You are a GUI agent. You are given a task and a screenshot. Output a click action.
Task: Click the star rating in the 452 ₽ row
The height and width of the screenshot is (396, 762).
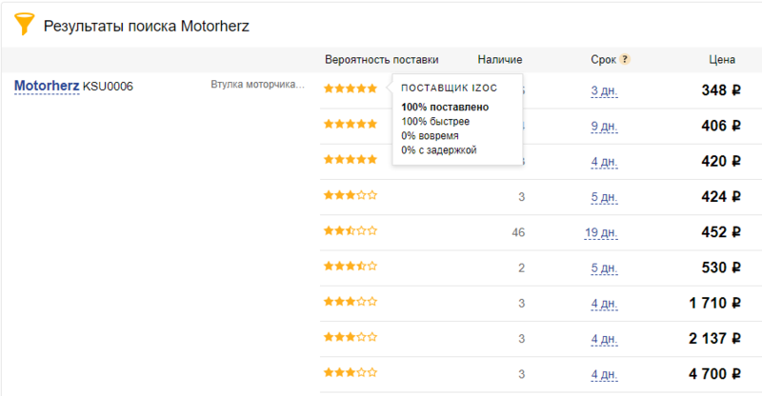(351, 230)
